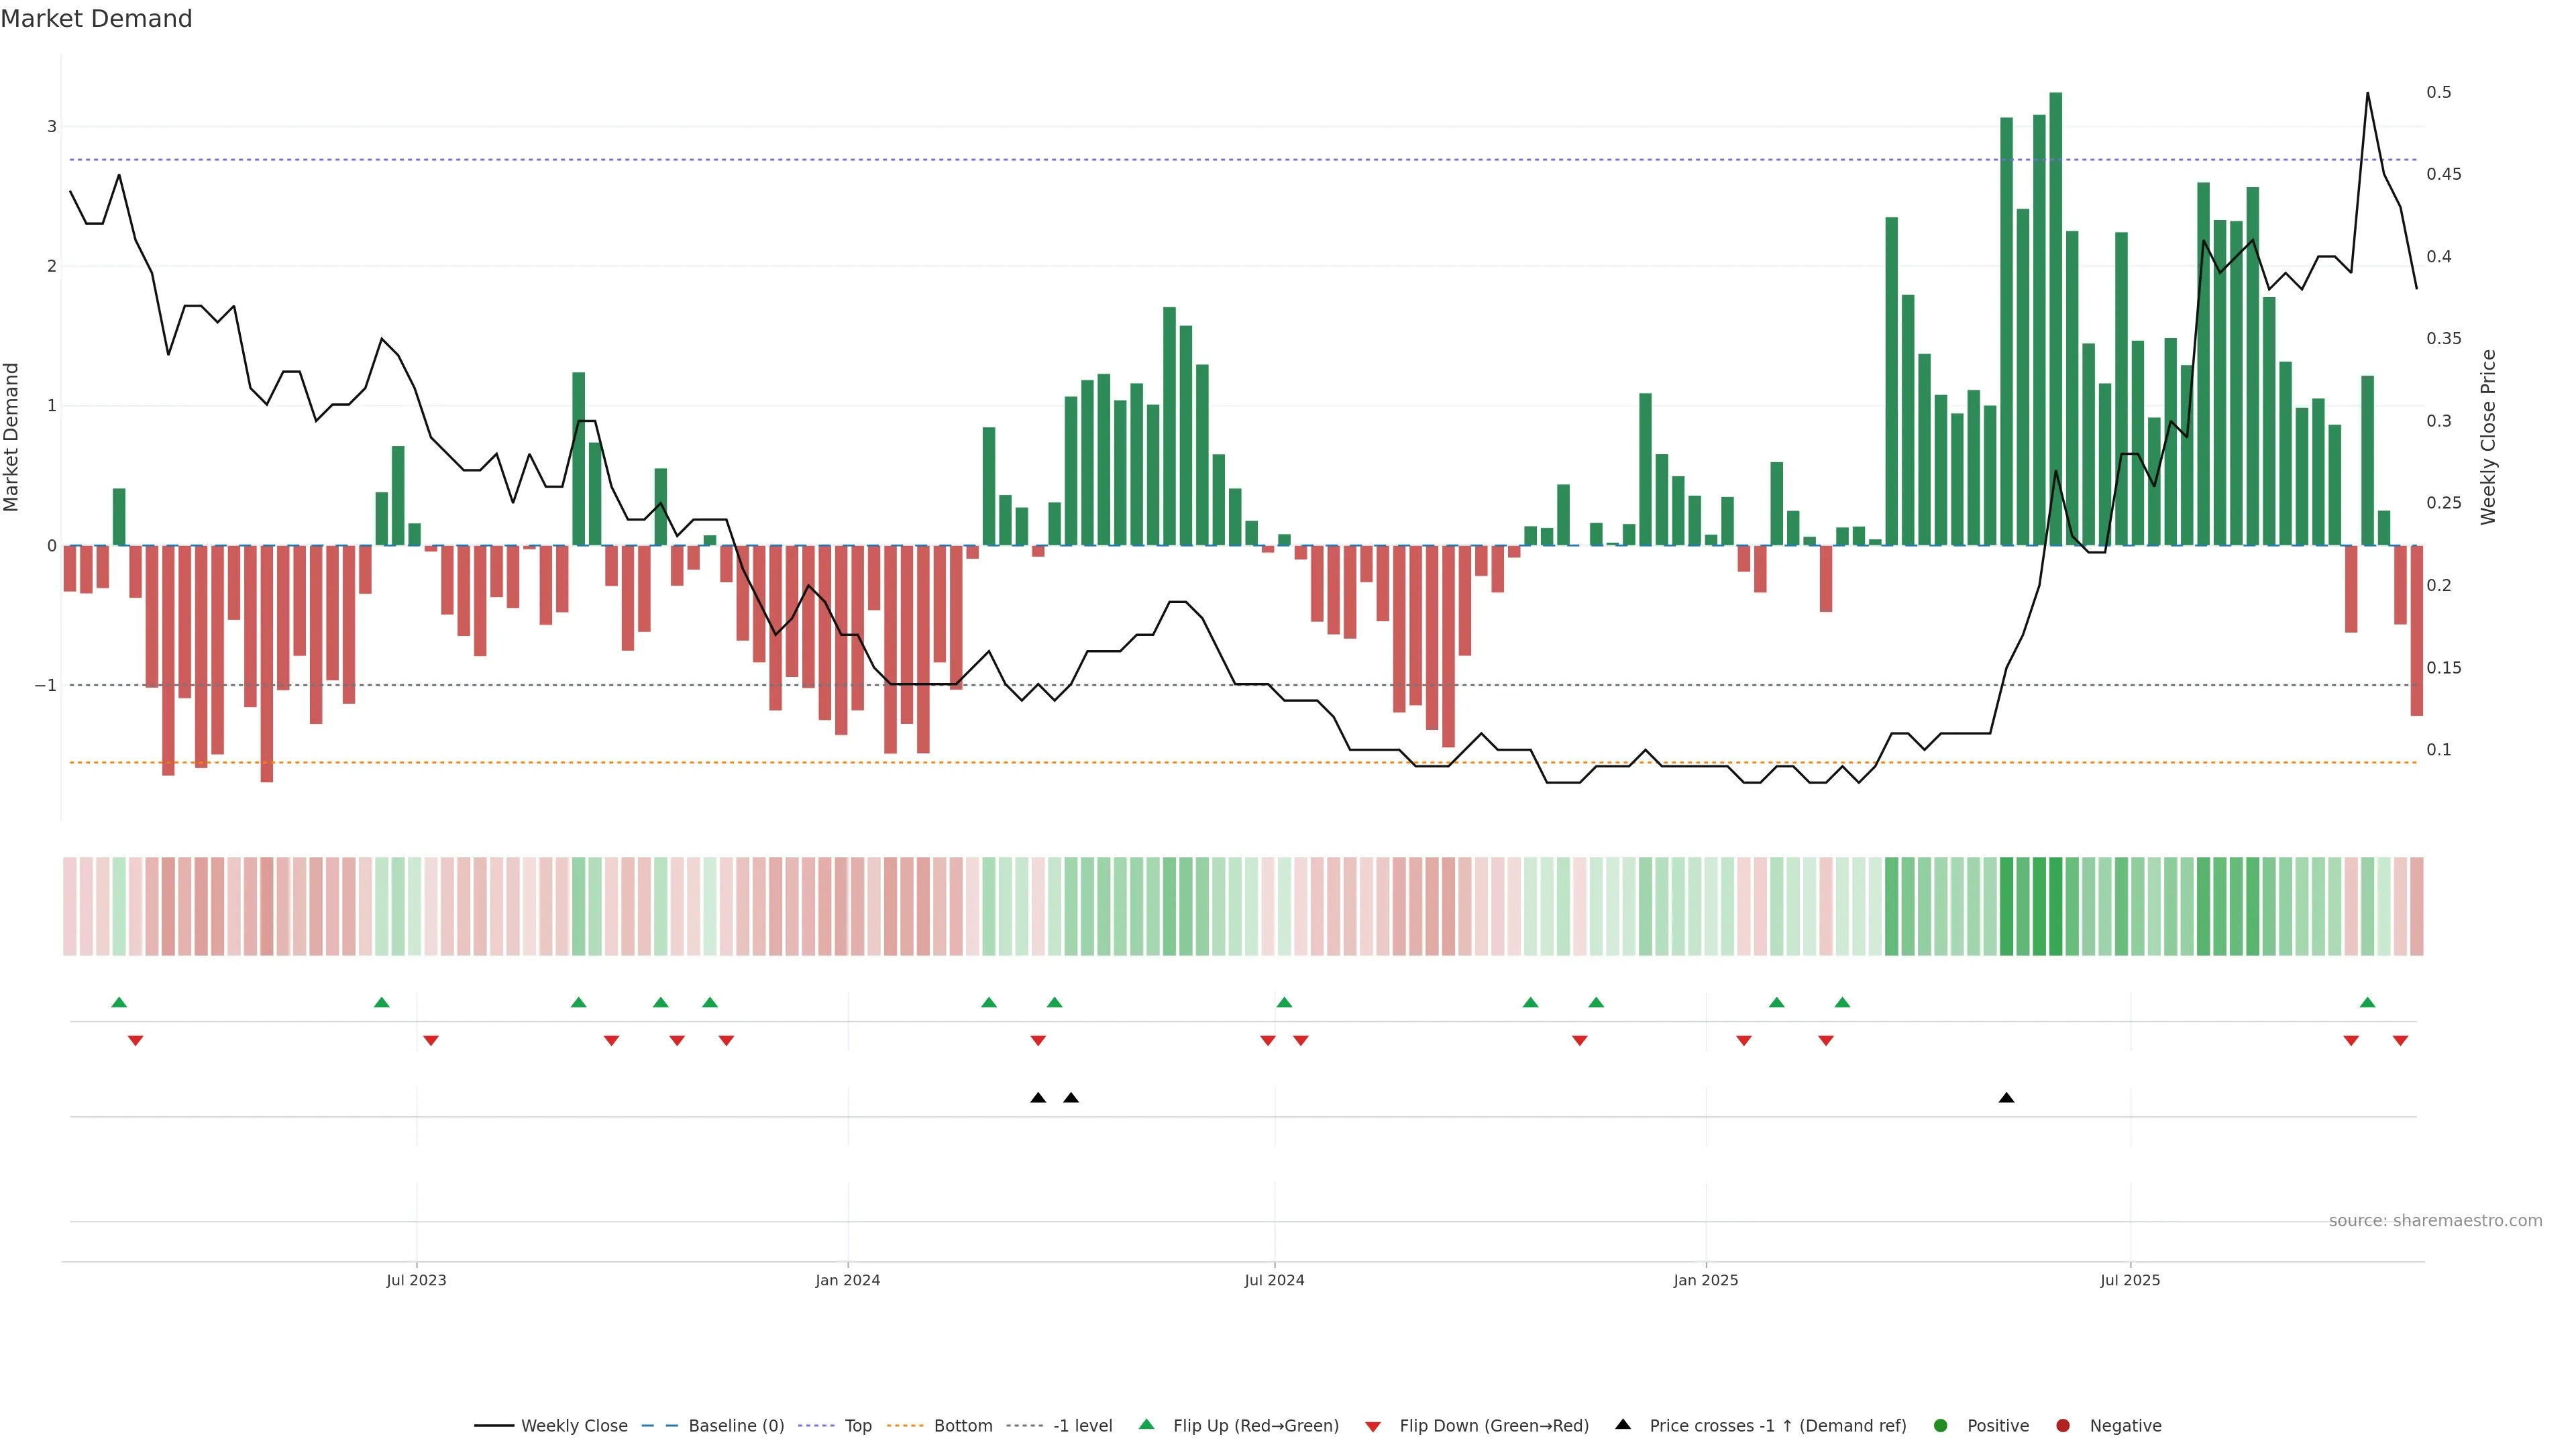
Task: Click the rightmost black price-cross triangle
Action: point(2006,1098)
